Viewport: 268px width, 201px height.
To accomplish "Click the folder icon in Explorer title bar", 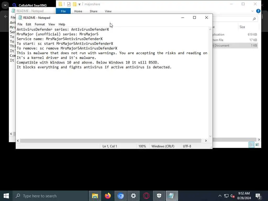I will 60,4.
